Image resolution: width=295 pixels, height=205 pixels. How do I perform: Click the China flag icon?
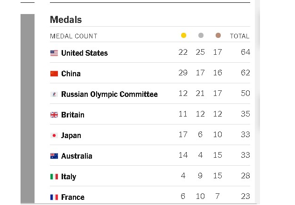pos(54,73)
